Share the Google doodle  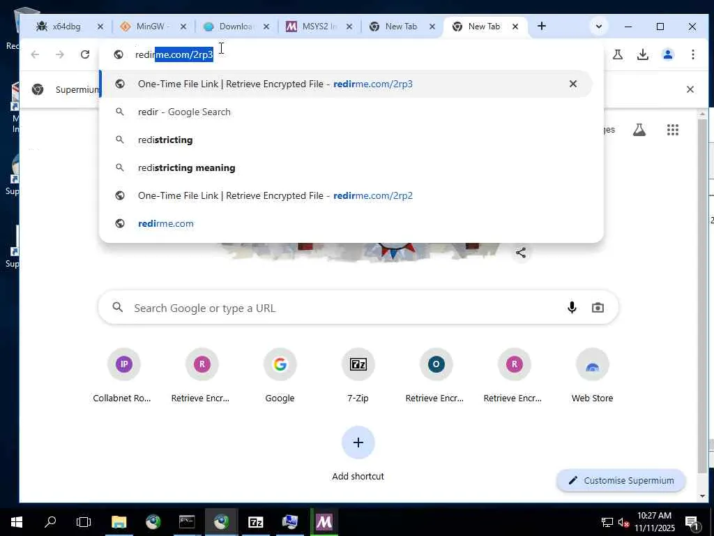(x=521, y=253)
